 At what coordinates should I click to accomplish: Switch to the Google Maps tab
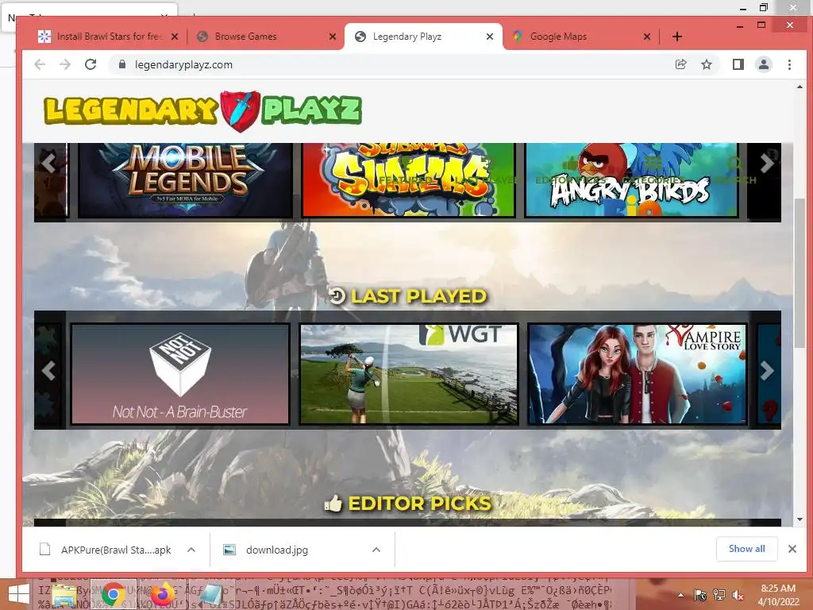580,37
